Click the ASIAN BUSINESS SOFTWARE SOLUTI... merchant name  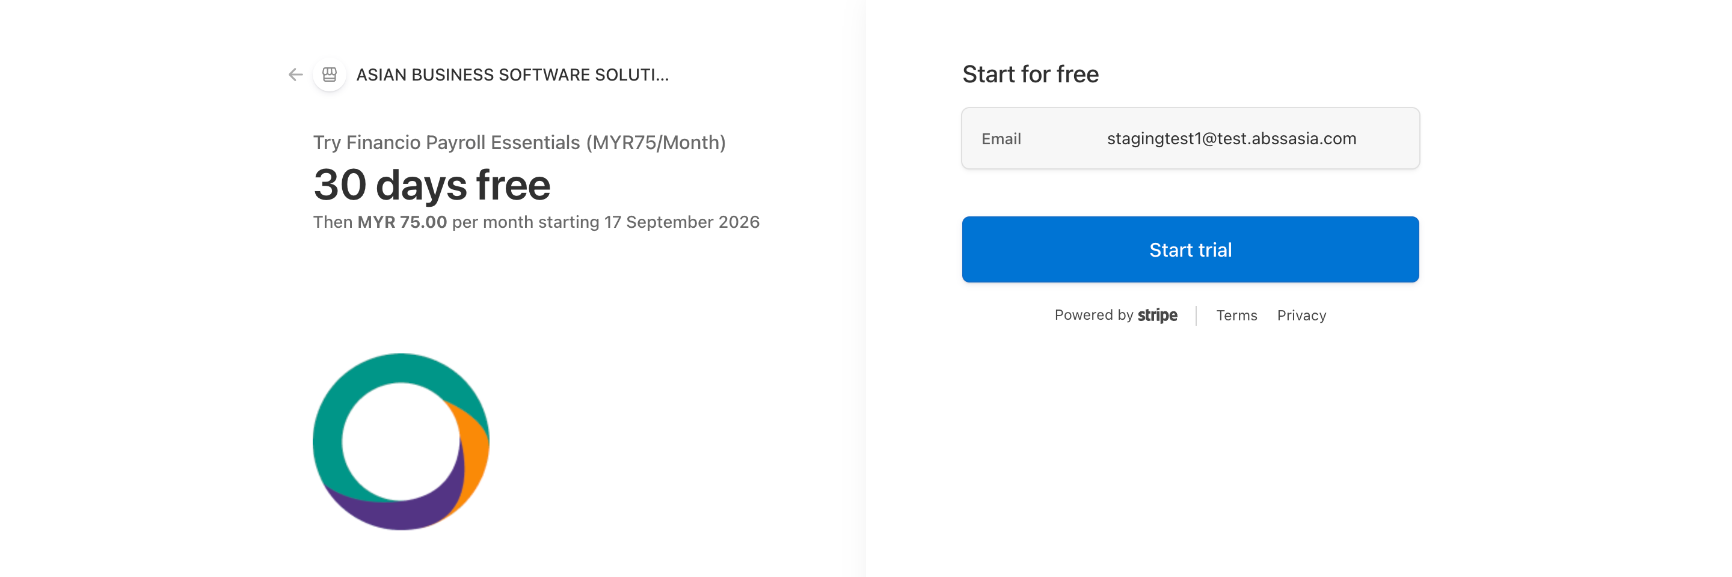point(512,75)
